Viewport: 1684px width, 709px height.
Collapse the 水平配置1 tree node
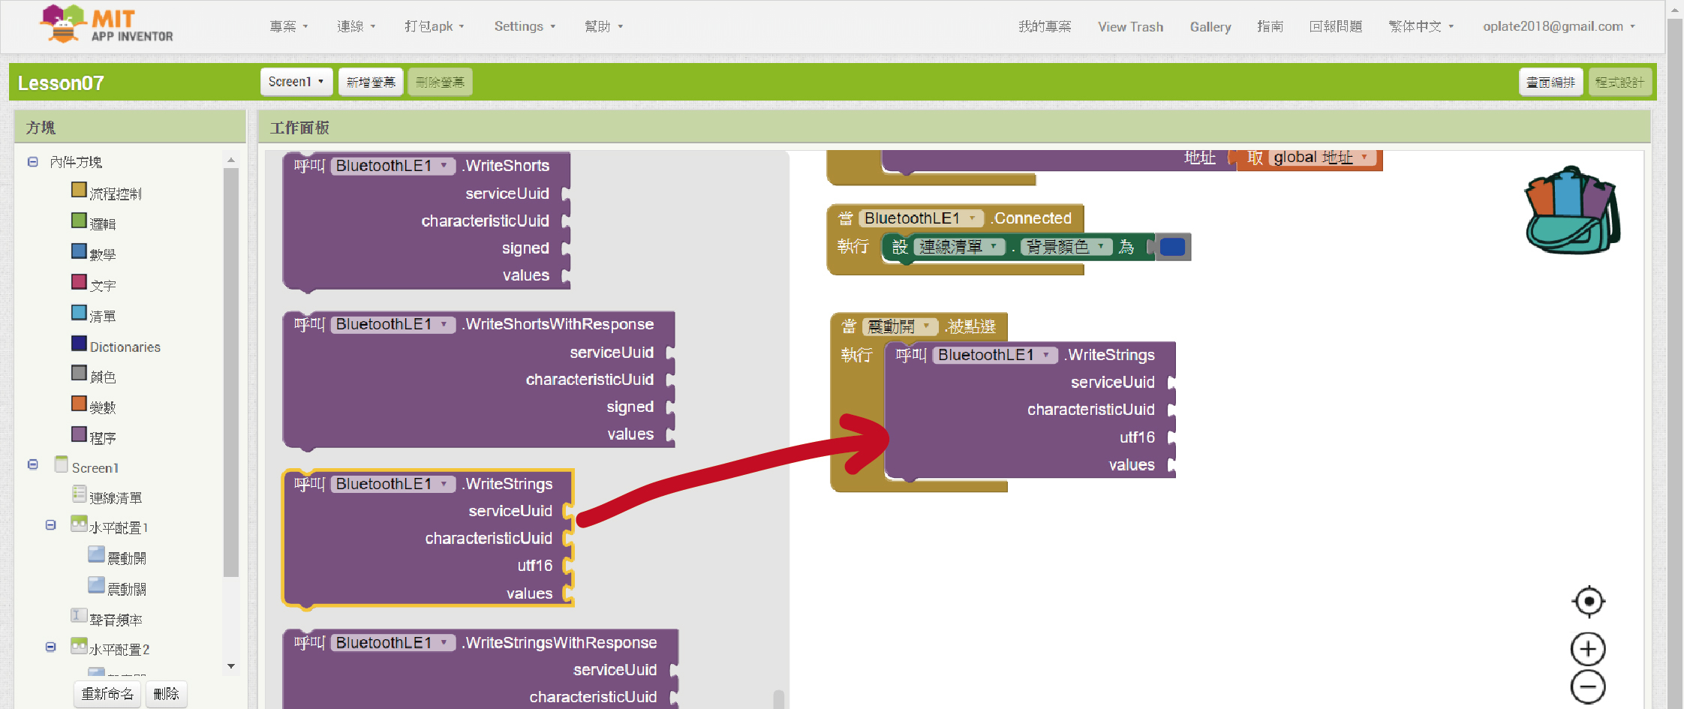(x=50, y=525)
